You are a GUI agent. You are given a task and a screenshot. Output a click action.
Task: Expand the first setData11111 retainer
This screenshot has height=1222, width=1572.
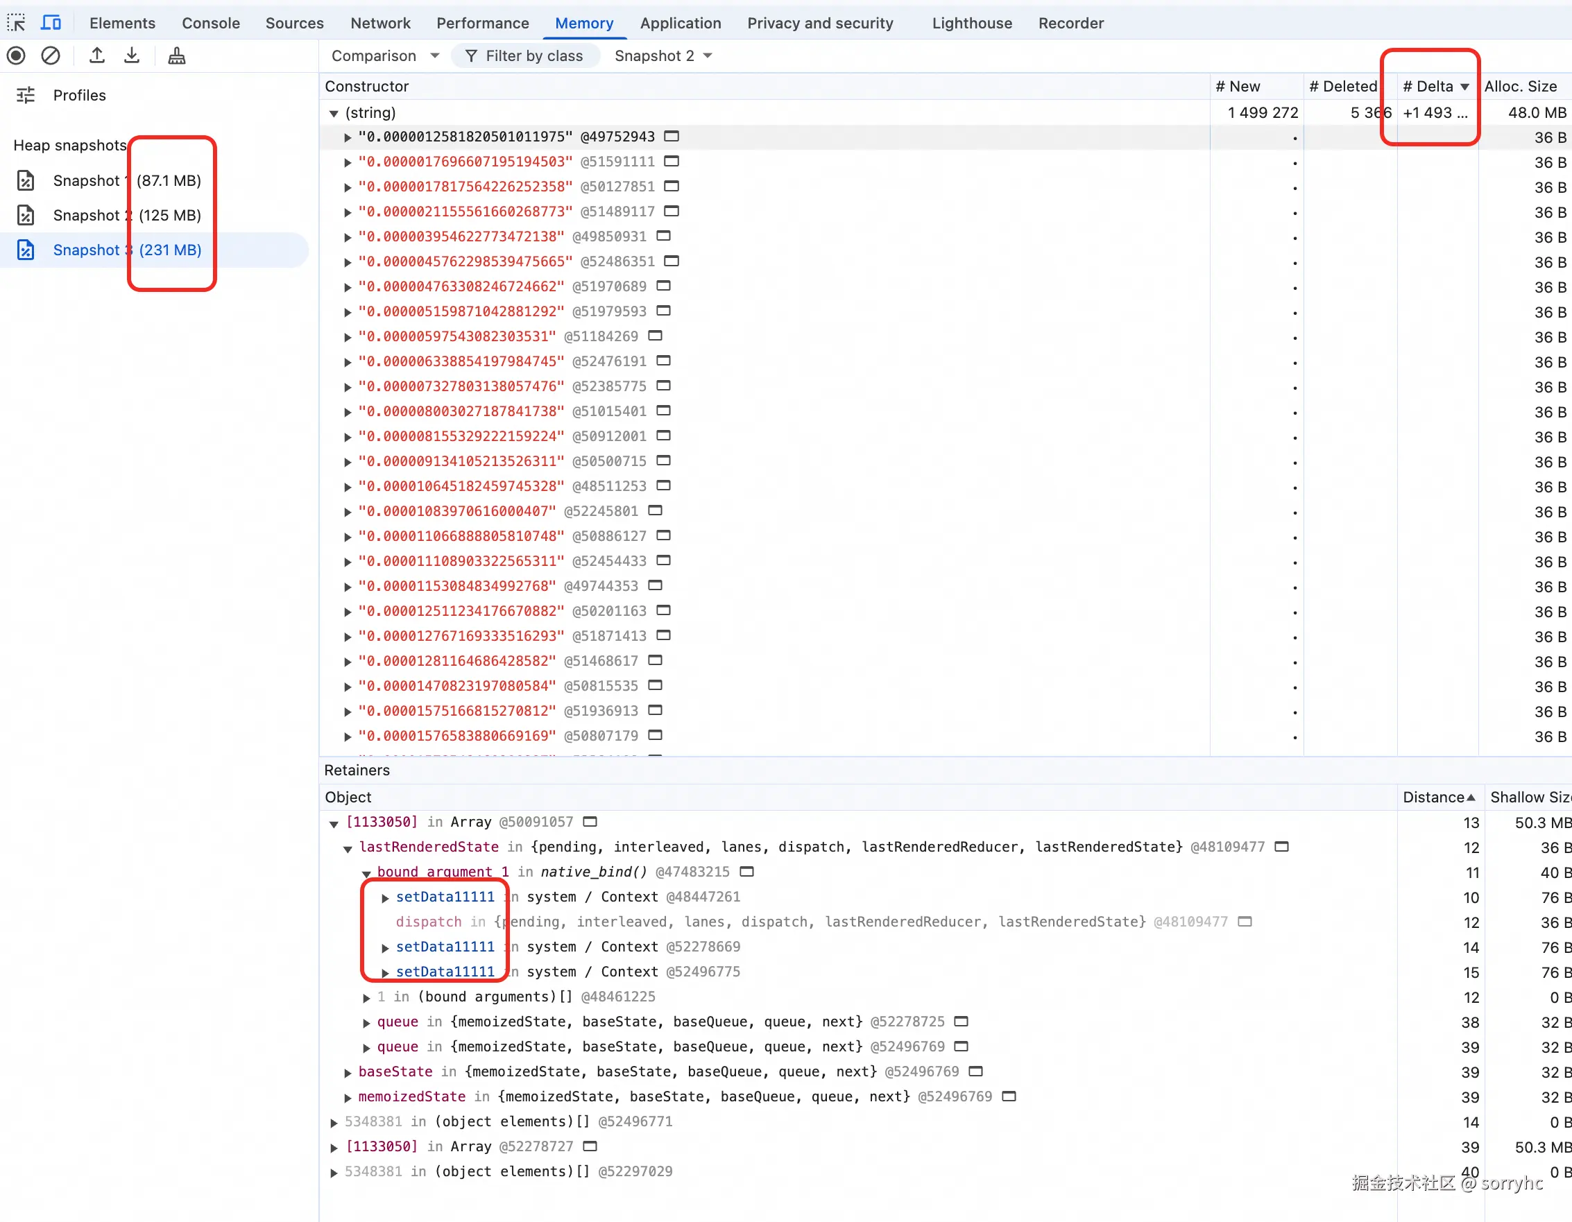pyautogui.click(x=385, y=897)
